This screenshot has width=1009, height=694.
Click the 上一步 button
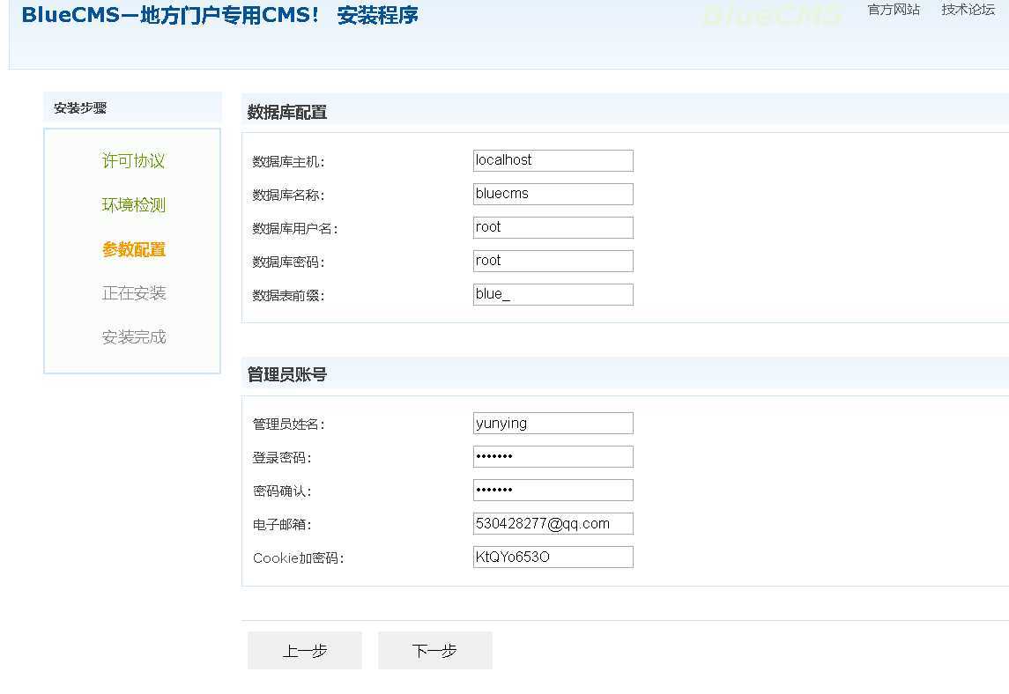pos(305,650)
